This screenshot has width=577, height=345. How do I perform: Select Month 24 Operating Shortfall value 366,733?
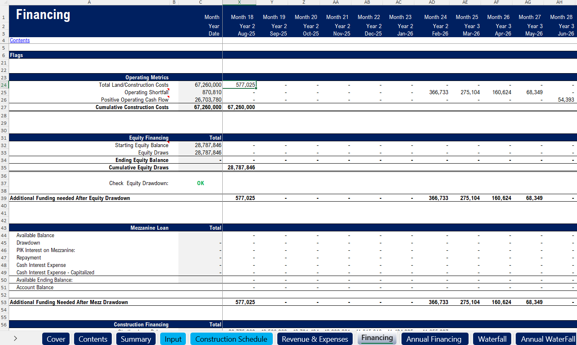coord(438,93)
